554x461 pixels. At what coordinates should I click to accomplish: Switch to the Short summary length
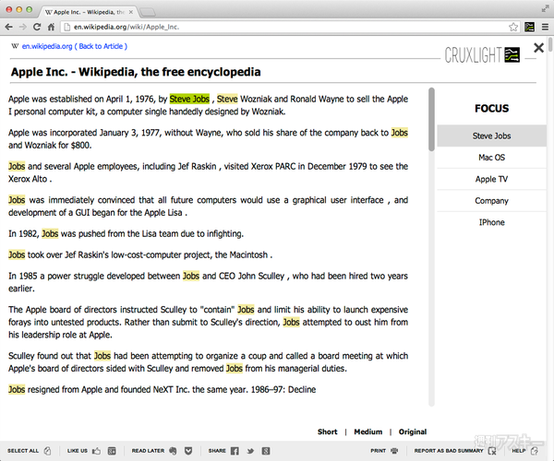coord(327,431)
